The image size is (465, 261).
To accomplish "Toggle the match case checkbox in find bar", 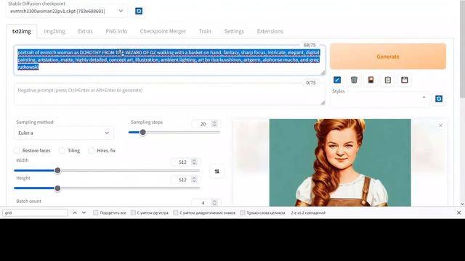I will pyautogui.click(x=133, y=212).
